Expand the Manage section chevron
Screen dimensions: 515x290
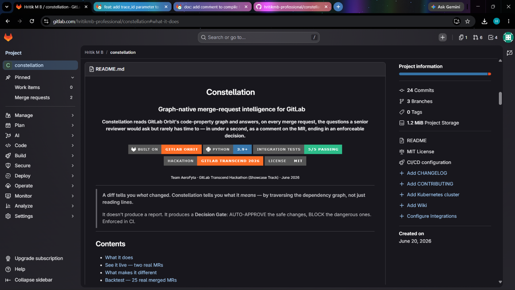tap(73, 115)
